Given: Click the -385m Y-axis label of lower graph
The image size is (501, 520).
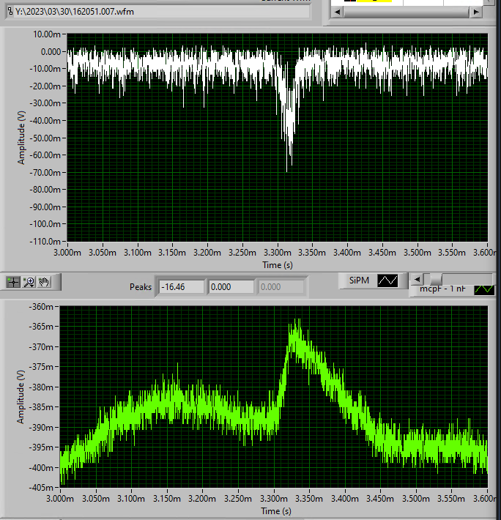Looking at the screenshot, I should 41,407.
